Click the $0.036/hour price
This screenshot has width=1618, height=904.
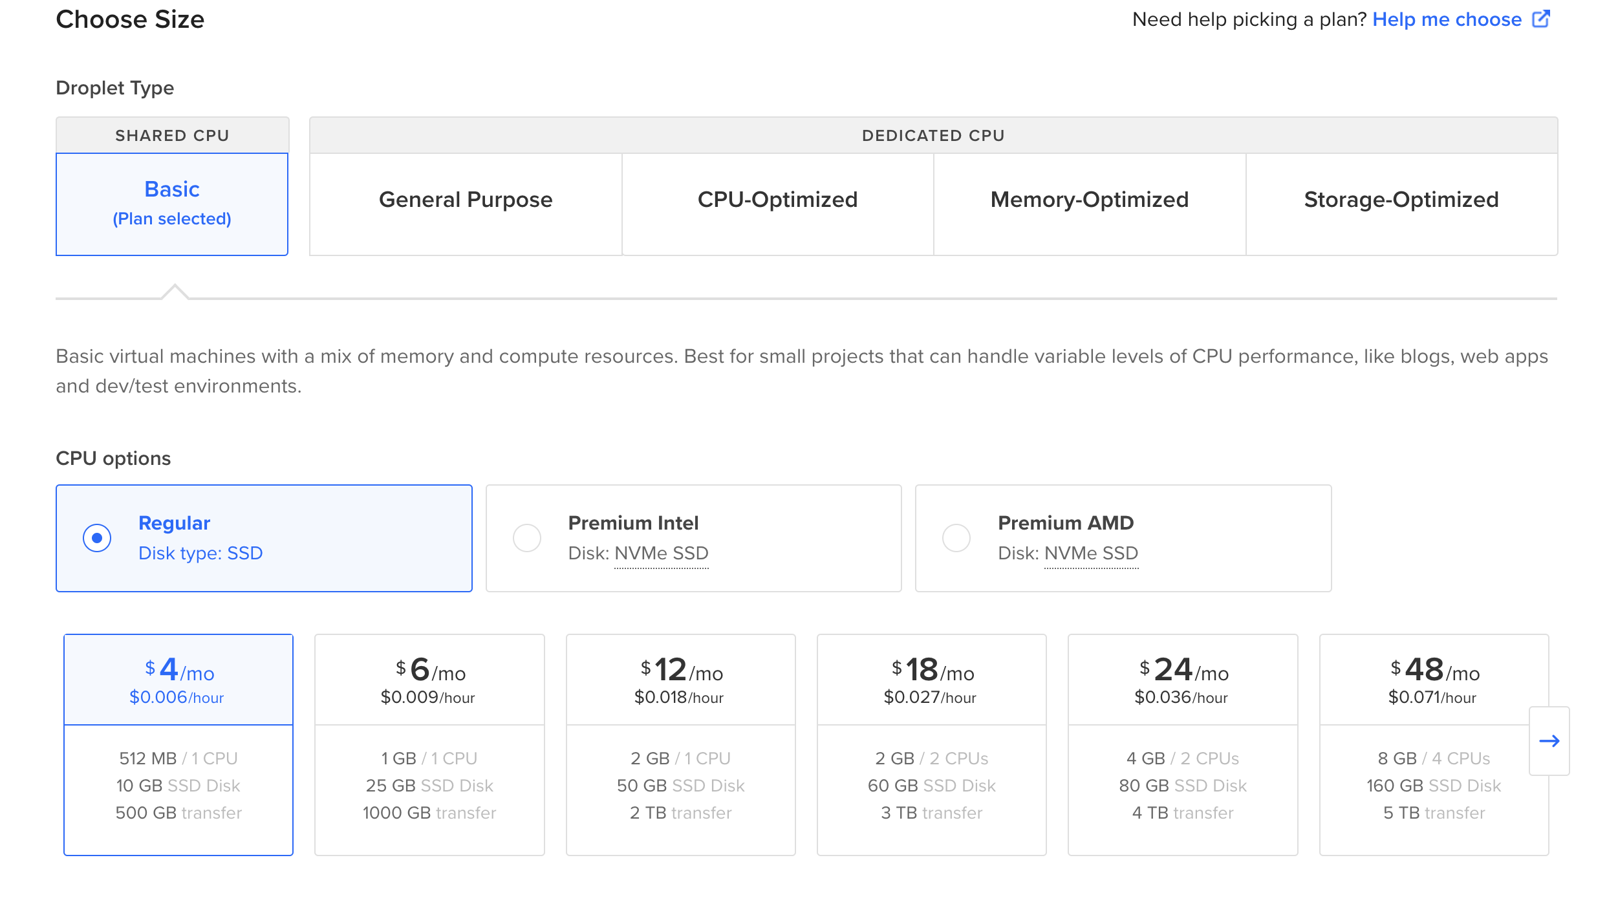click(1181, 698)
